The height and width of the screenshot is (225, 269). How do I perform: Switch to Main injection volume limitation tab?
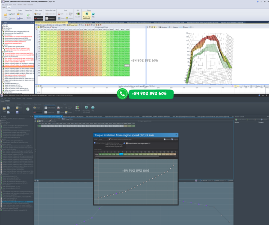coord(81,22)
